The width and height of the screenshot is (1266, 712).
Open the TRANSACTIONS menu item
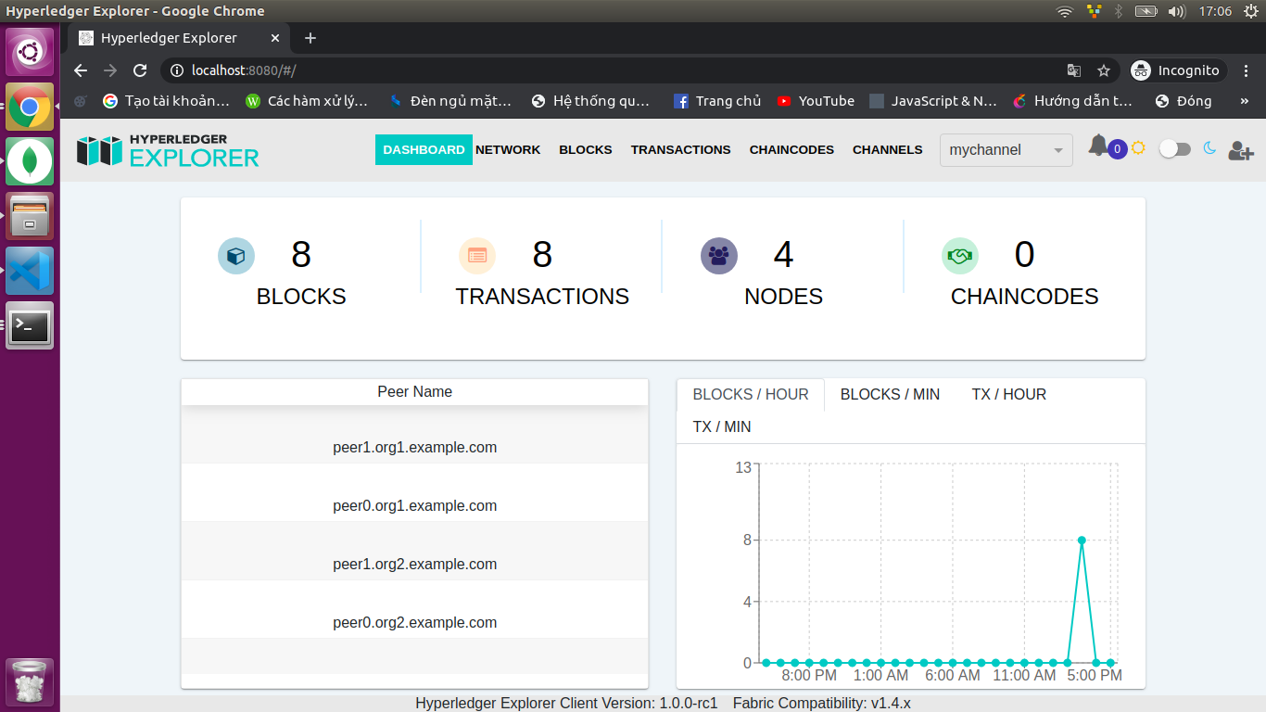(x=681, y=149)
